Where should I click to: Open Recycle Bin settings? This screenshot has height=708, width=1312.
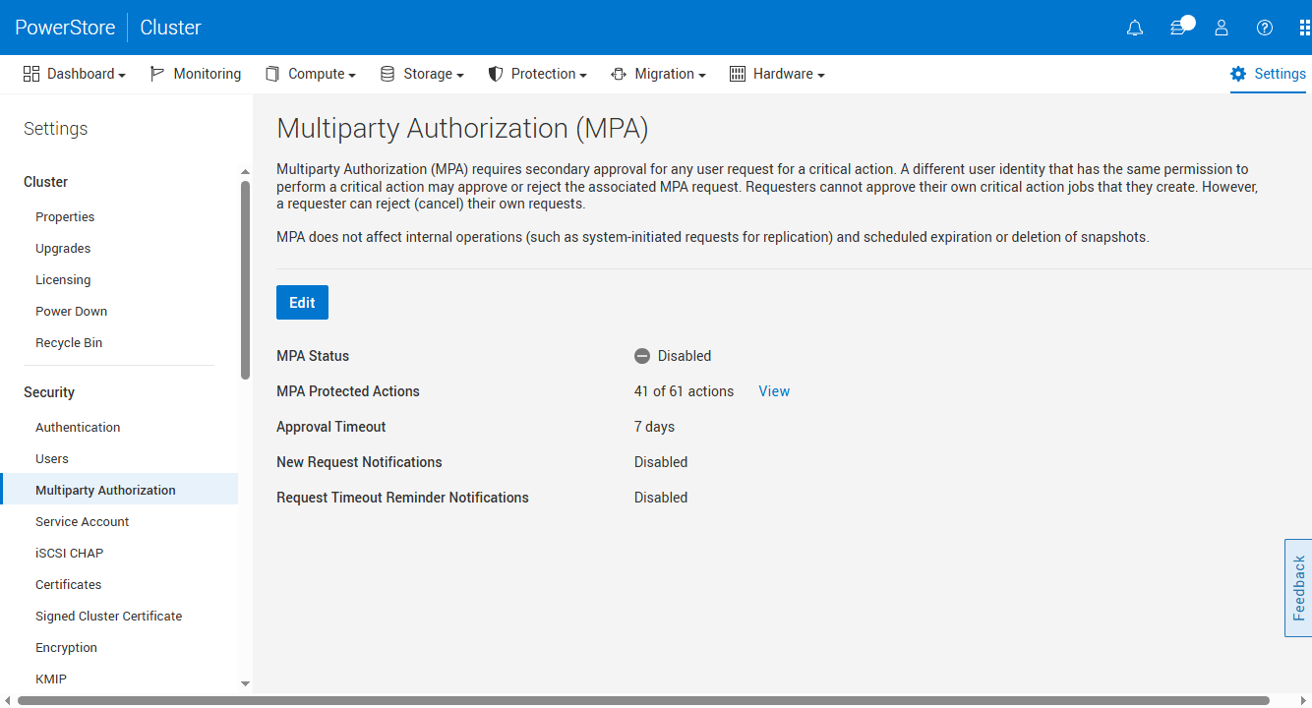(x=69, y=343)
